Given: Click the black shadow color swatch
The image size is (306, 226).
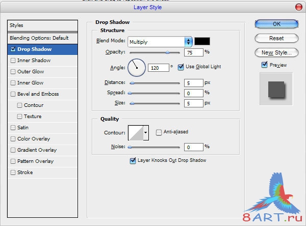Looking at the screenshot, I should (x=202, y=41).
